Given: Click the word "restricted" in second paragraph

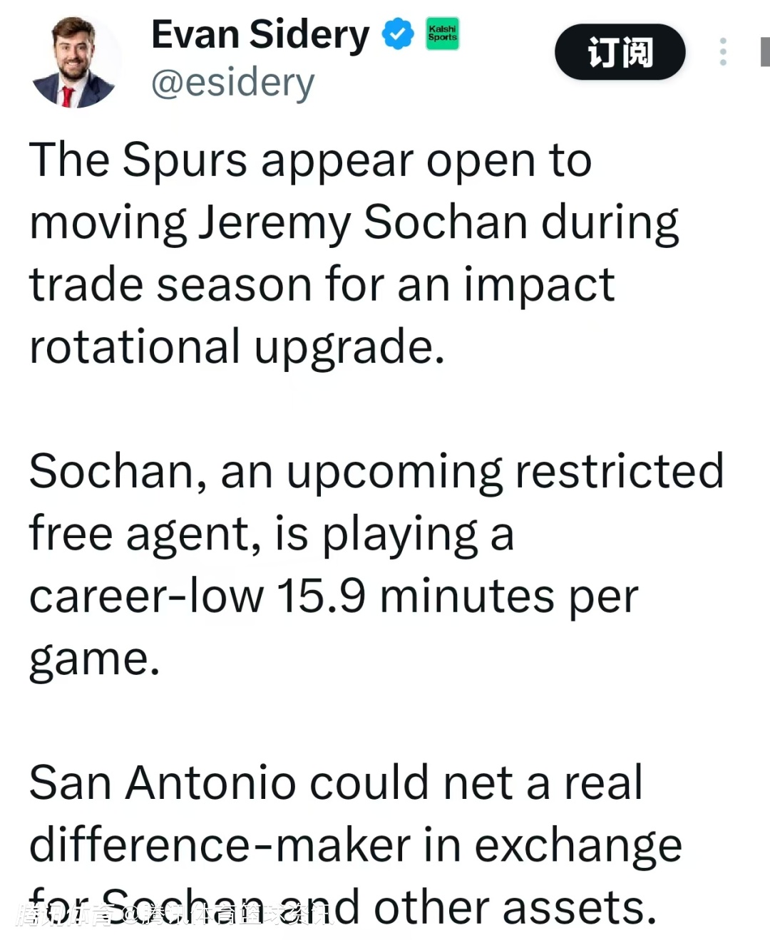Looking at the screenshot, I should click(x=619, y=471).
